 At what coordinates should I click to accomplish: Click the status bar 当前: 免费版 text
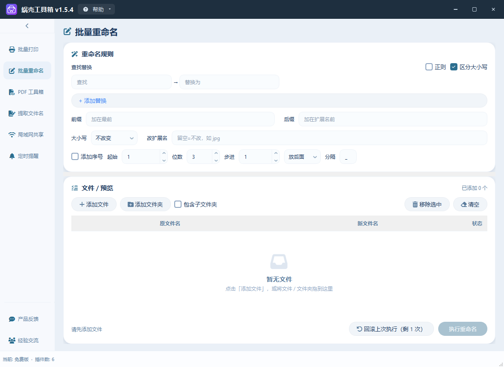[16, 359]
